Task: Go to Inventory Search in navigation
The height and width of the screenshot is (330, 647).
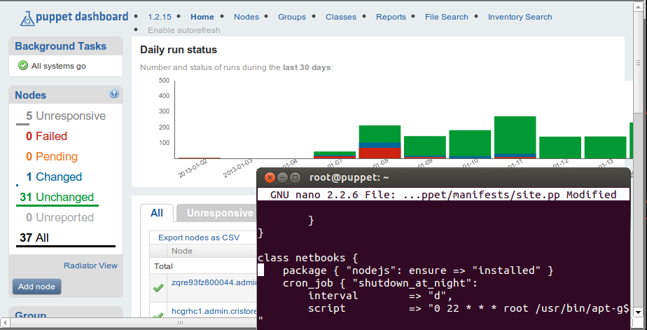Action: (520, 17)
